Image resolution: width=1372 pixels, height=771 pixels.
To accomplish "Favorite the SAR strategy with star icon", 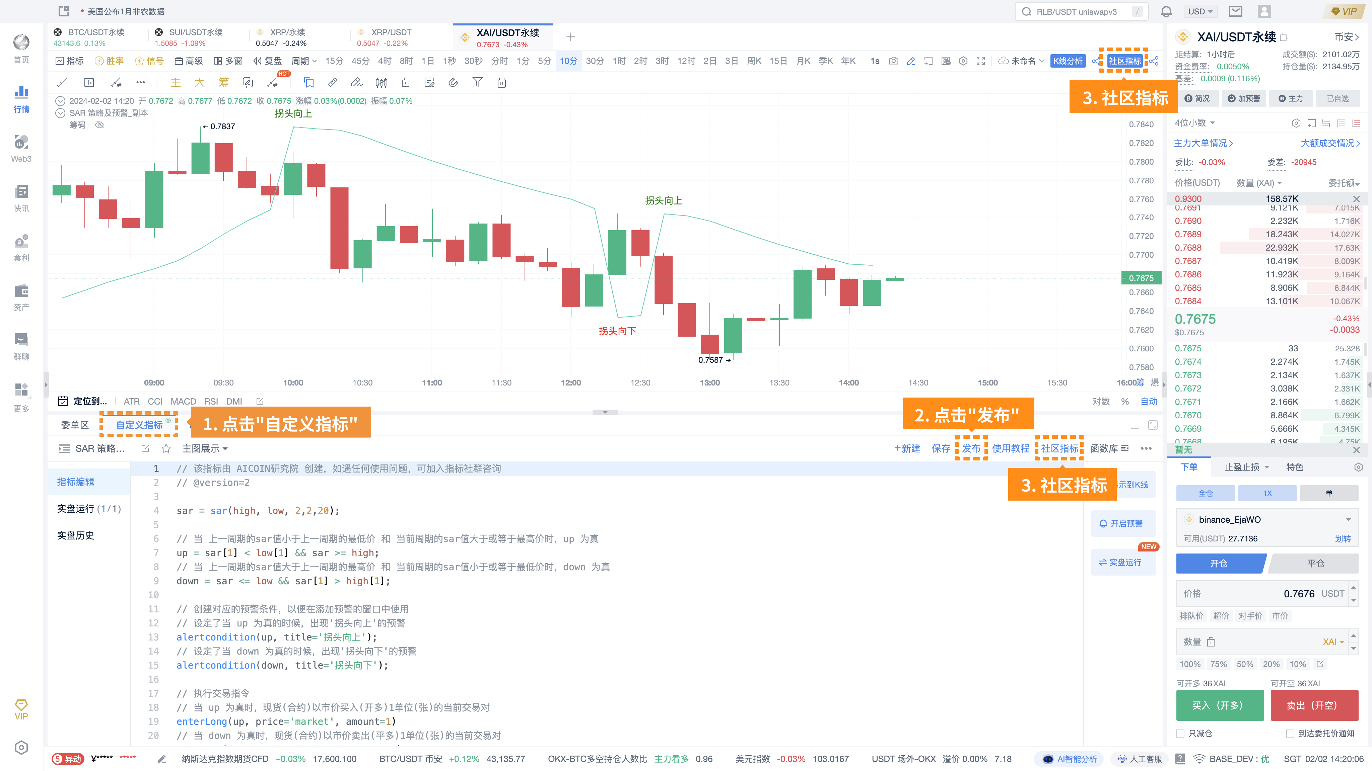I will pos(166,448).
